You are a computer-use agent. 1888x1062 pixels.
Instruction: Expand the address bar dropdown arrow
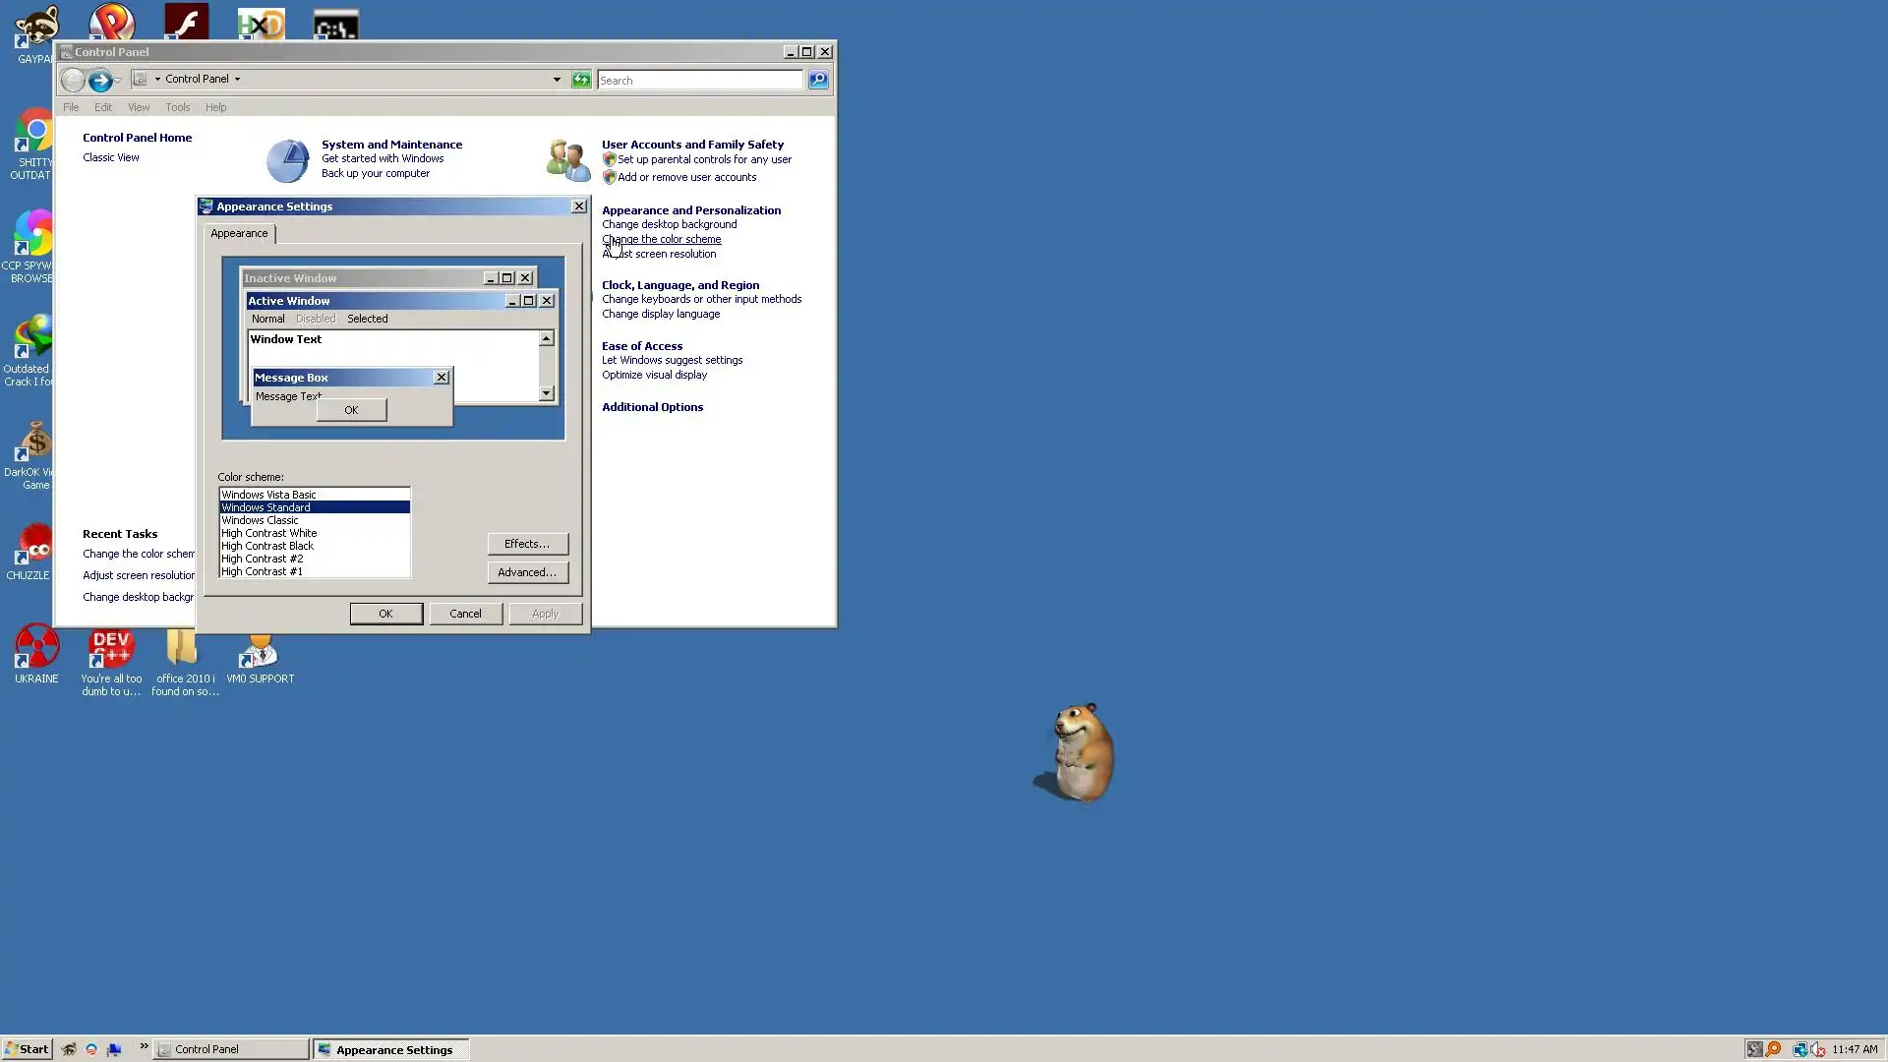tap(557, 80)
